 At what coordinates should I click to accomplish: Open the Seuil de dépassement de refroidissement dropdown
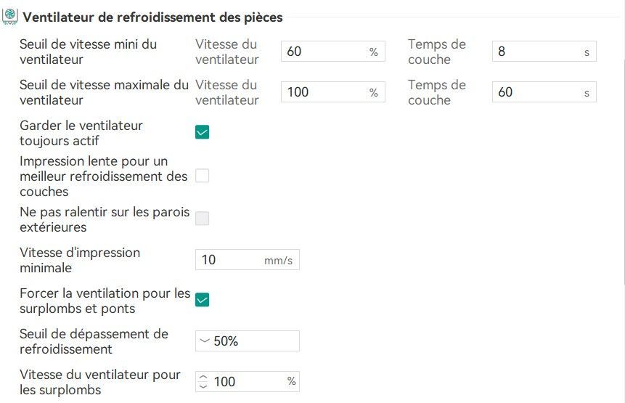pyautogui.click(x=247, y=341)
